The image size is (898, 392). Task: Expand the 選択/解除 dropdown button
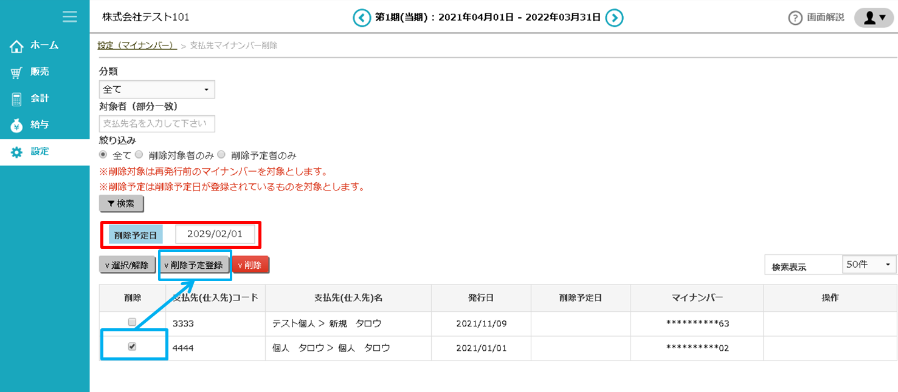coord(126,265)
